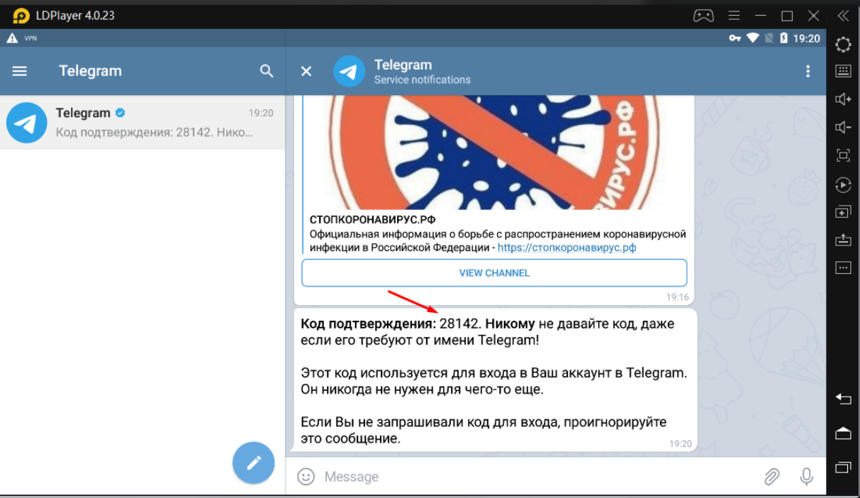Compose new message with pencil button
860x498 pixels.
click(253, 463)
